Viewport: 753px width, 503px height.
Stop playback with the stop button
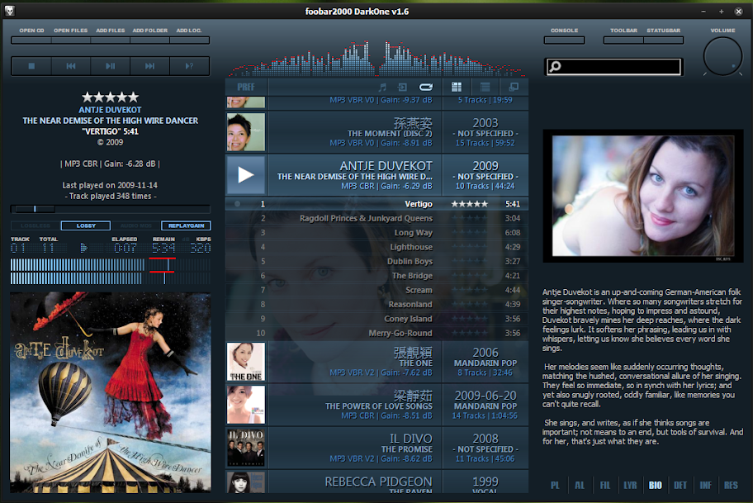click(31, 66)
